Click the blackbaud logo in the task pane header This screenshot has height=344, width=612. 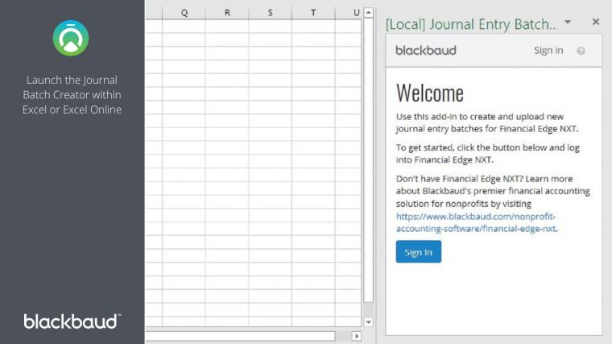[x=426, y=51]
